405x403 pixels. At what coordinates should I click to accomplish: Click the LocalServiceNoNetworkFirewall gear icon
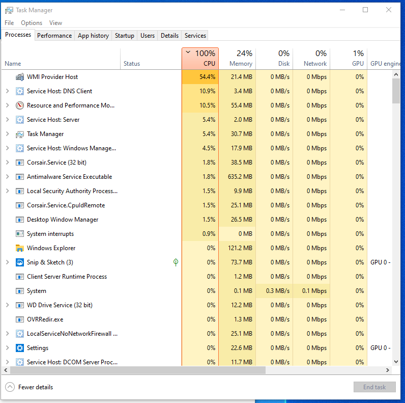click(x=20, y=334)
